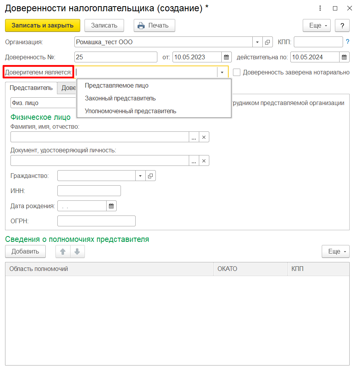Expand the Организация dropdown list
The width and height of the screenshot is (357, 369).
click(258, 42)
